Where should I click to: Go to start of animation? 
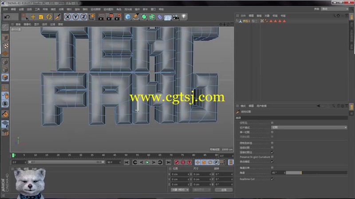coord(126,162)
